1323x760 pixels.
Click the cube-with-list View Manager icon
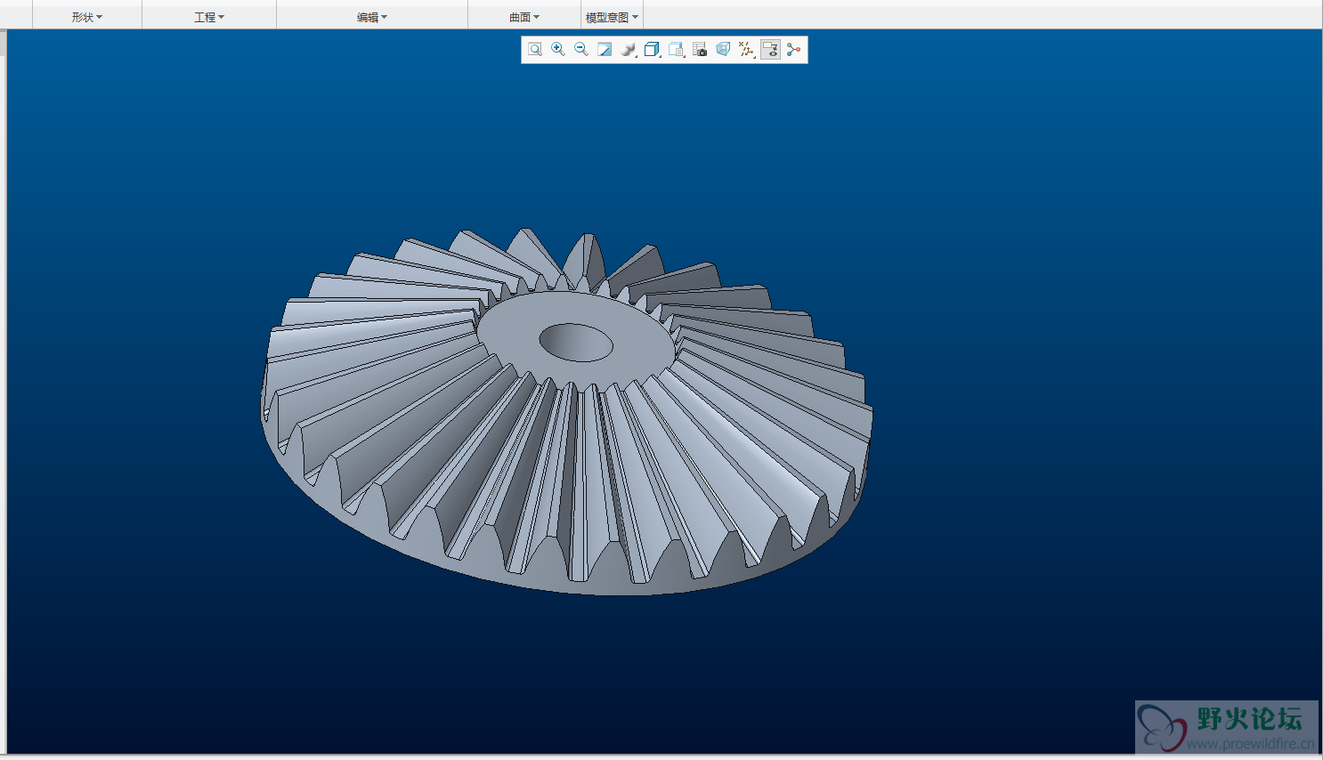tap(677, 50)
